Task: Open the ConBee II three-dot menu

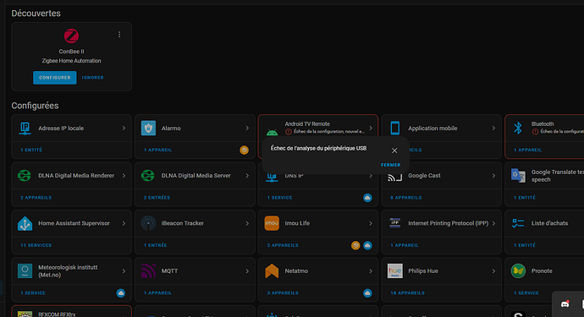Action: (x=119, y=34)
